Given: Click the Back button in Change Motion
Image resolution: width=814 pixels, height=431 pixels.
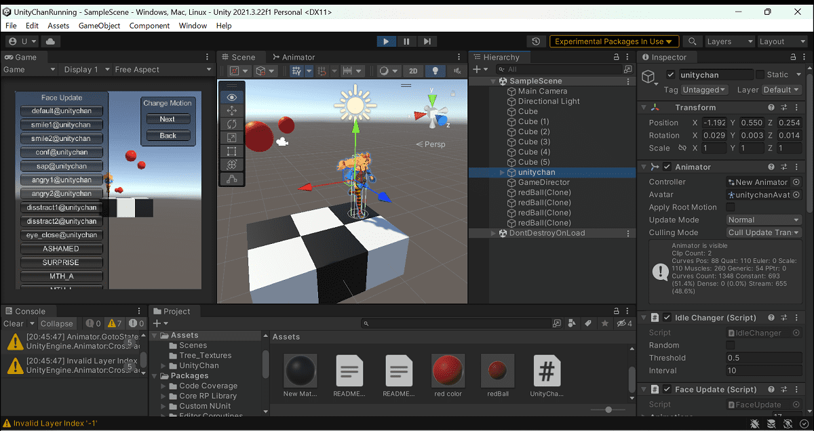Looking at the screenshot, I should click(168, 136).
